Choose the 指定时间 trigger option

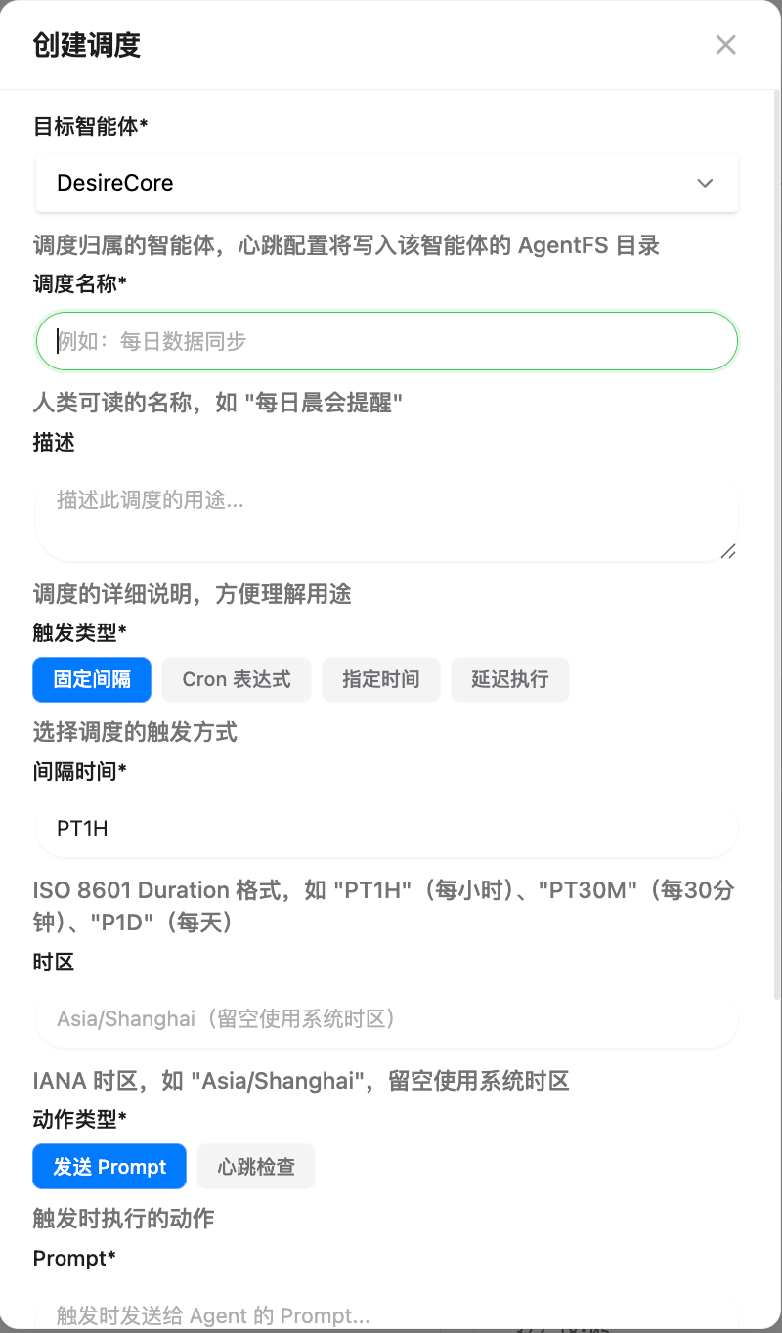(x=381, y=679)
